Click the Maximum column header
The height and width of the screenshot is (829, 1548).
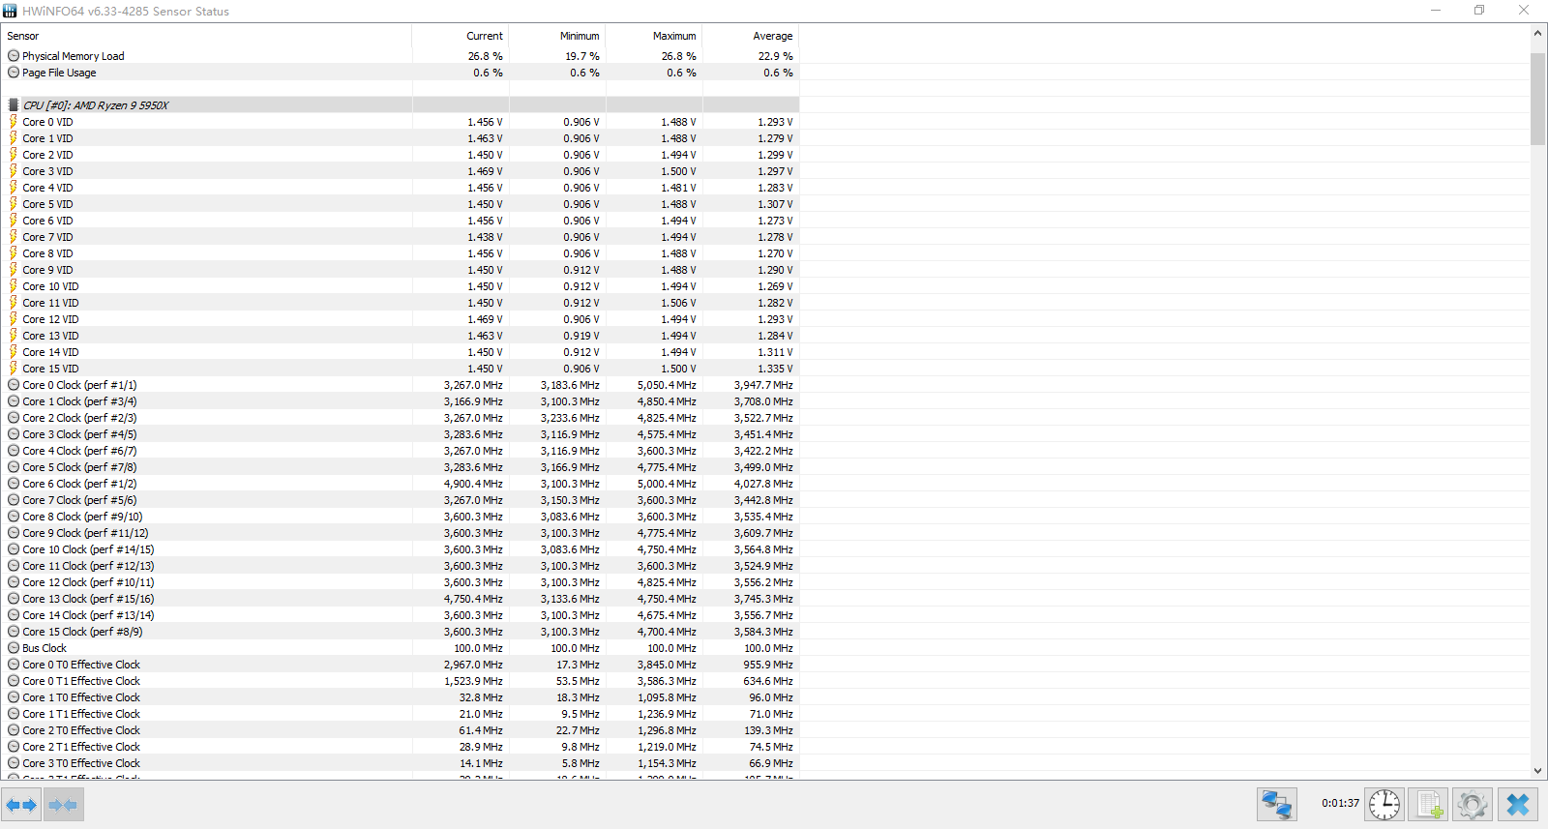click(654, 36)
